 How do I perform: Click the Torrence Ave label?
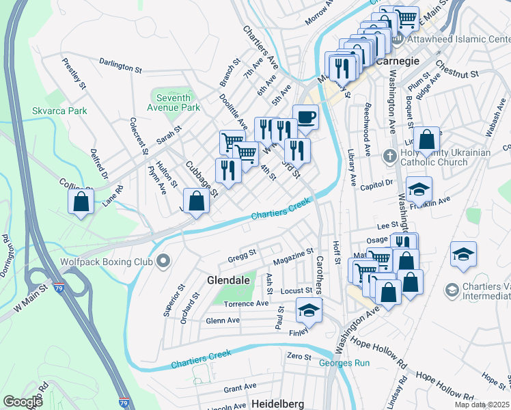(x=246, y=304)
